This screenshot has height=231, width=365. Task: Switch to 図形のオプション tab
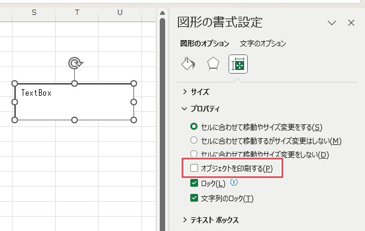[x=205, y=44]
